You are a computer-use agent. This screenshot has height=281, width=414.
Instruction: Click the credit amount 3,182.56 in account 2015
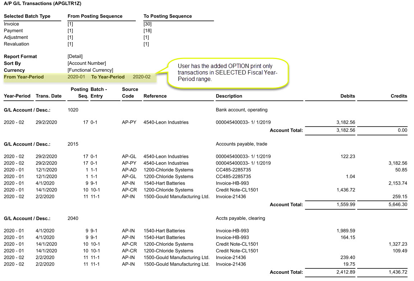click(397, 163)
